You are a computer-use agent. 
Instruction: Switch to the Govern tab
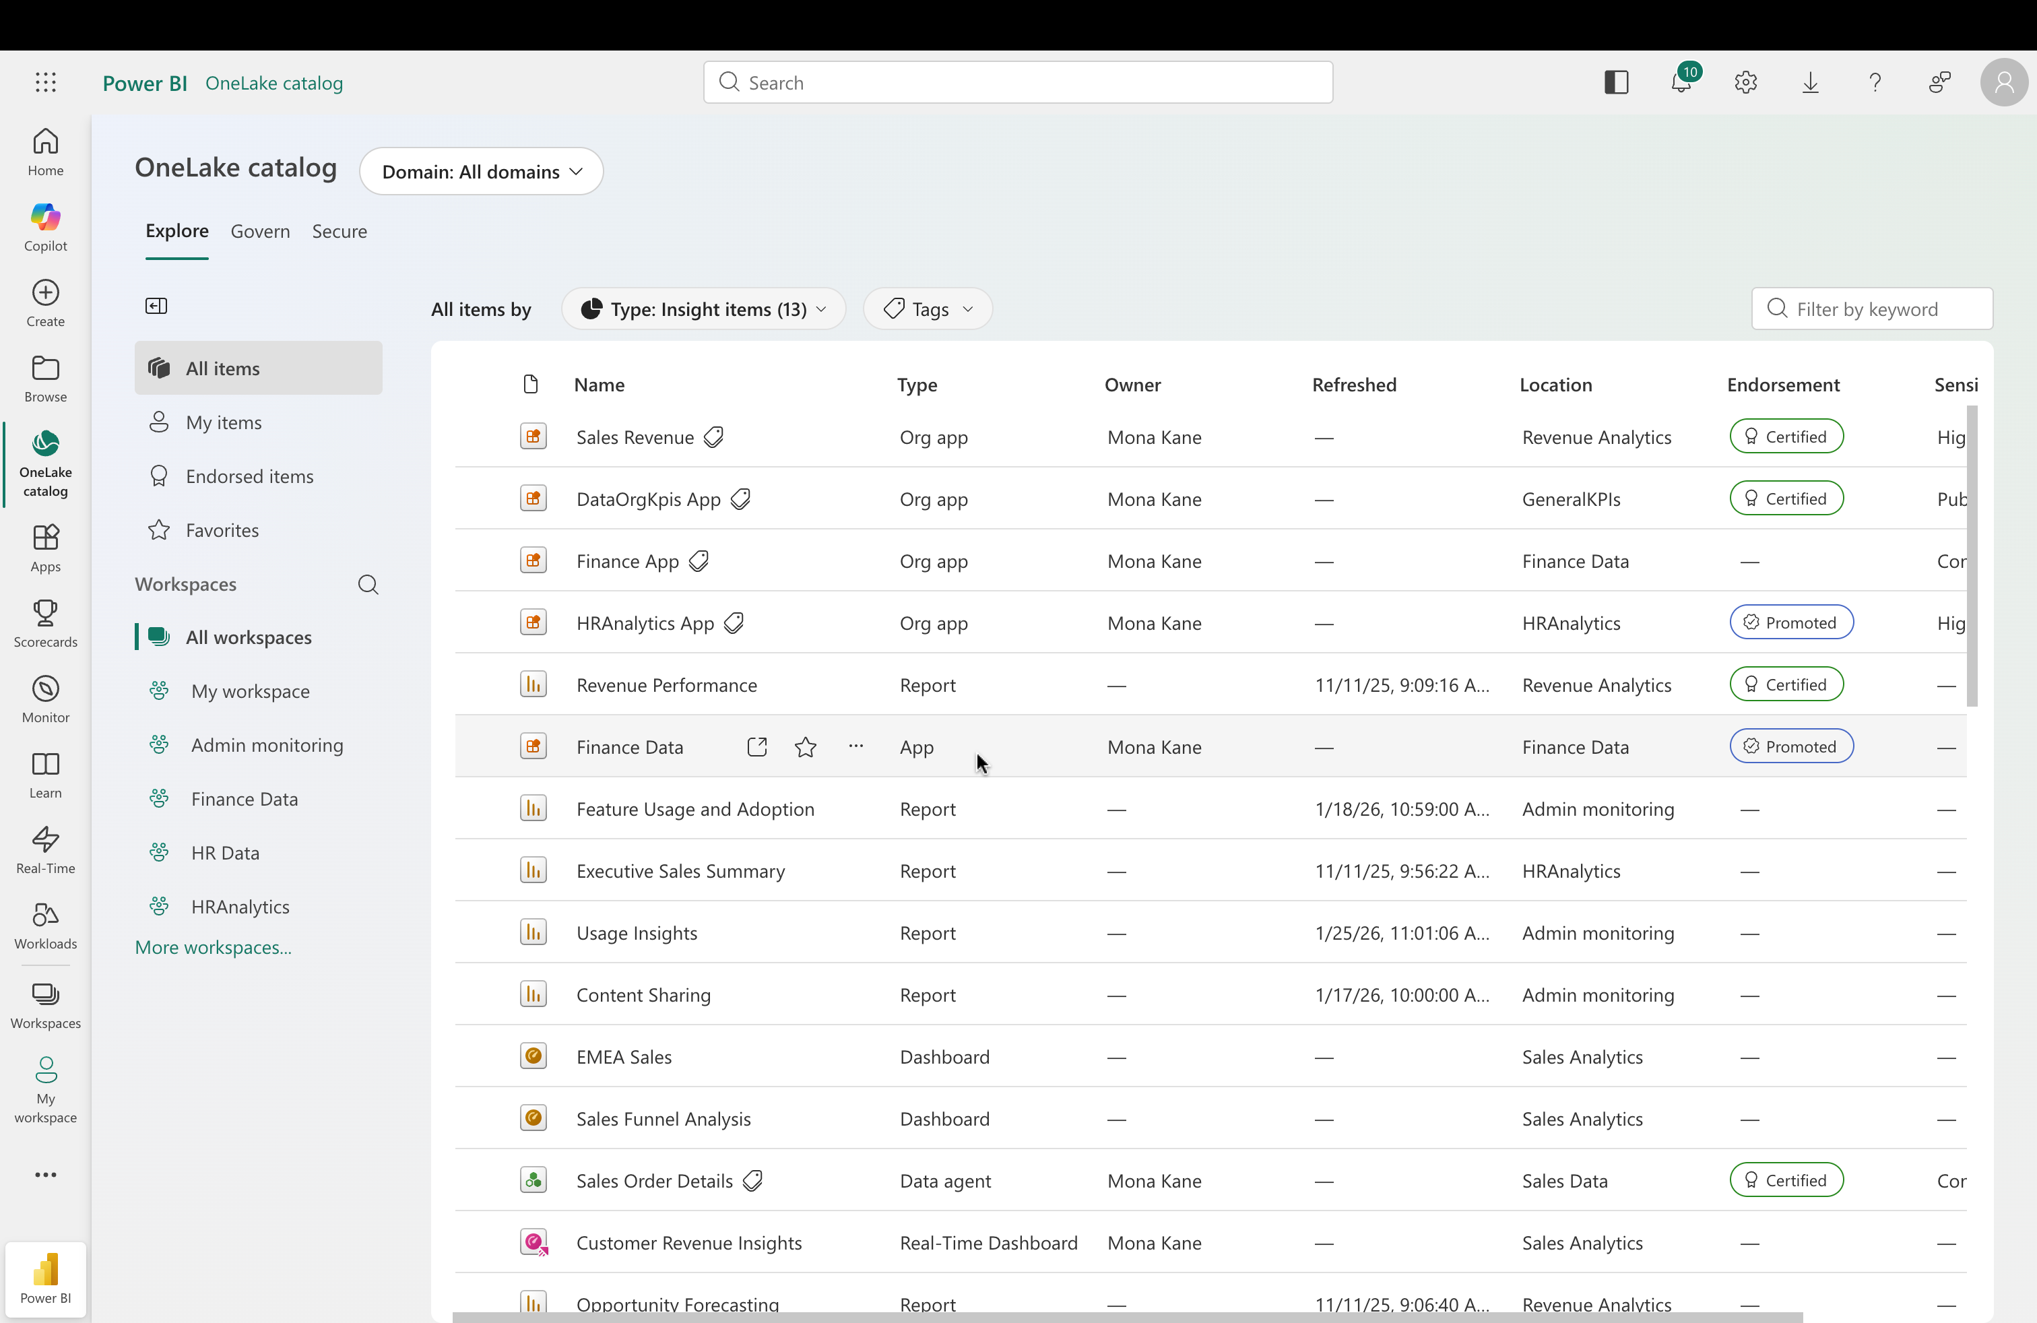coord(260,231)
